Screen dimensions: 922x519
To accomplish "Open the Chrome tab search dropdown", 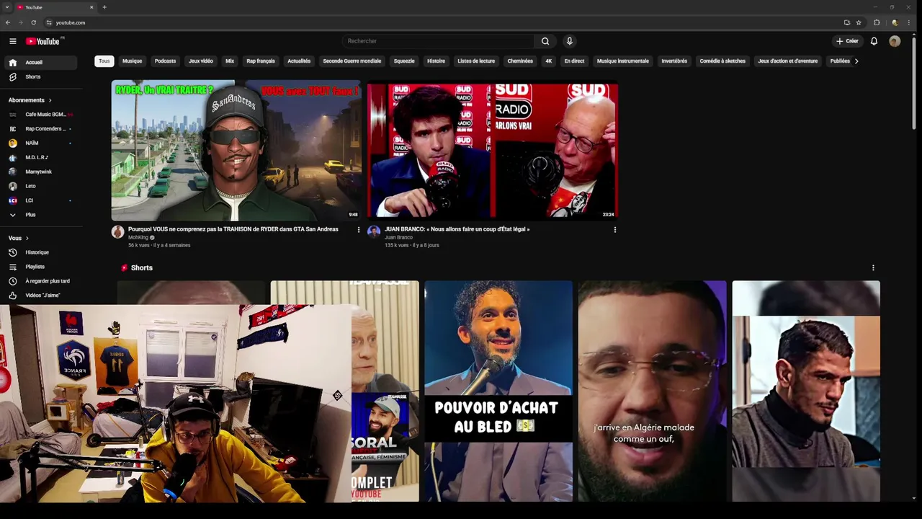I will tap(7, 7).
